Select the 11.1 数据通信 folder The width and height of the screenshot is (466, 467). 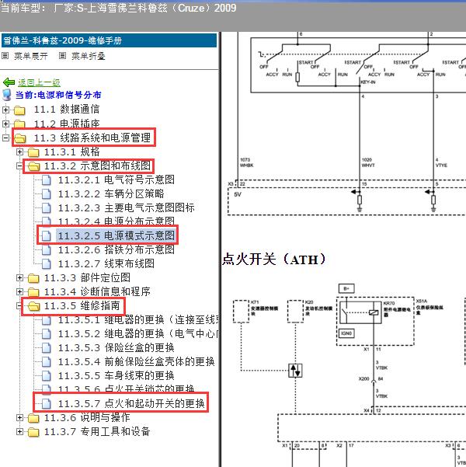coord(67,110)
